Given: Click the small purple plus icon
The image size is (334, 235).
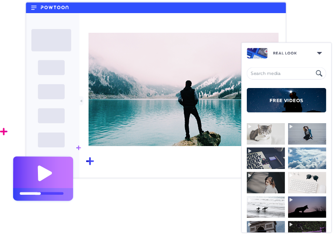Looking at the screenshot, I should [x=78, y=148].
